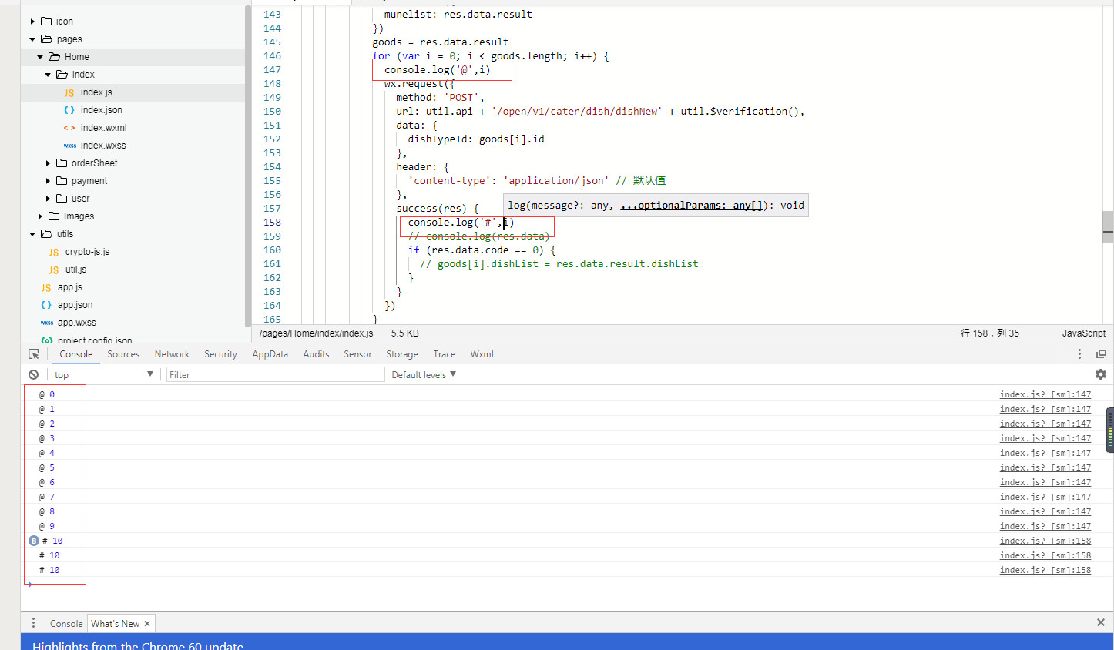
Task: Expand the orderSheet folder
Action: (x=48, y=163)
